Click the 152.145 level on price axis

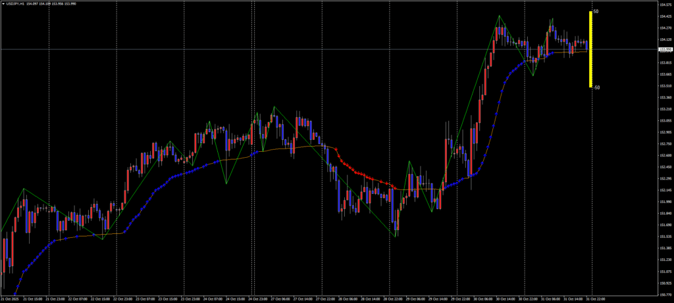click(x=665, y=190)
